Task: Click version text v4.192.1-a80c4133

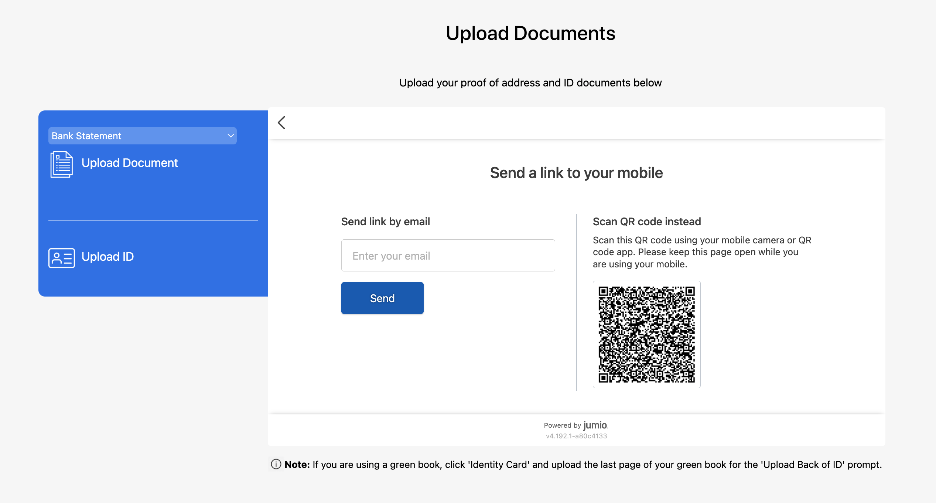Action: coord(576,436)
